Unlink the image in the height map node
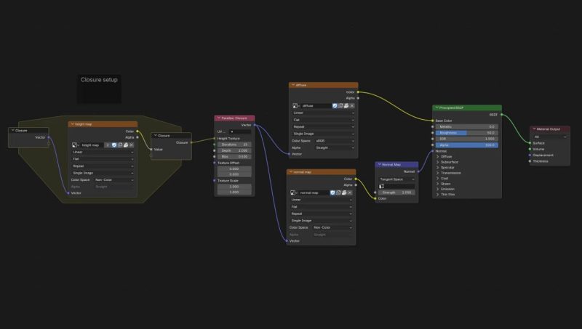This screenshot has height=329, width=582. click(x=132, y=145)
